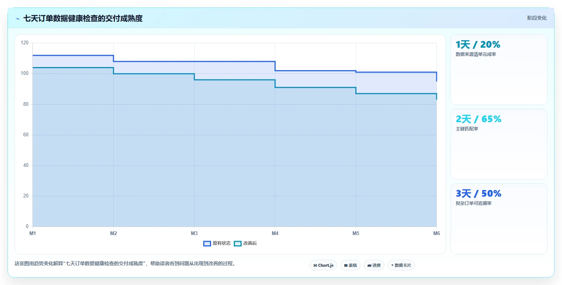
Task: Click the 100 y-axis value
Action: click(x=25, y=73)
